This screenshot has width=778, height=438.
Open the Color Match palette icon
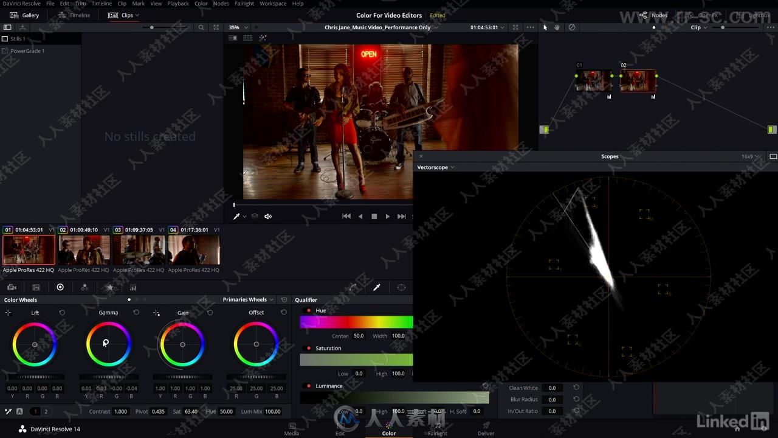click(x=36, y=287)
